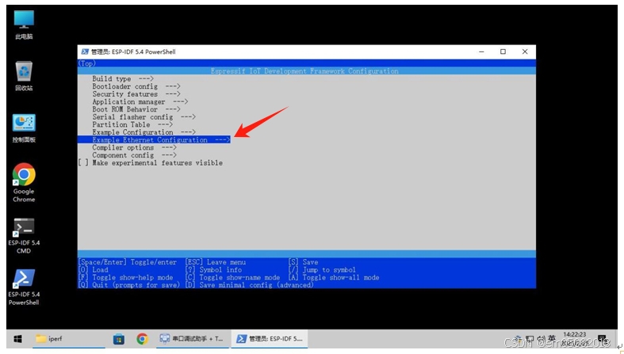Click the PowerShell icon in the title bar

pyautogui.click(x=85, y=51)
